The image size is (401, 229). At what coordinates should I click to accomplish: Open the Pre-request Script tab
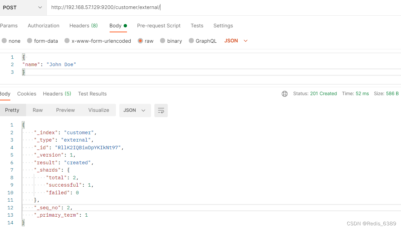(159, 26)
